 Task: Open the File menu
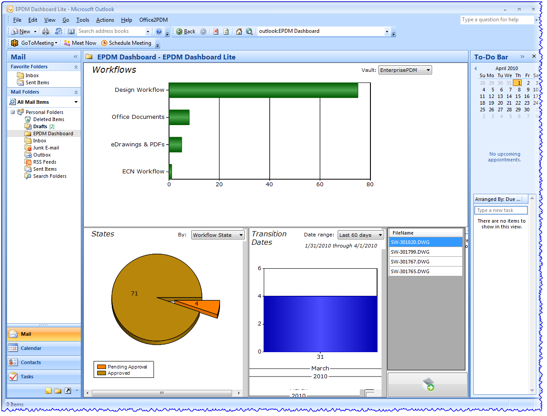click(x=17, y=20)
